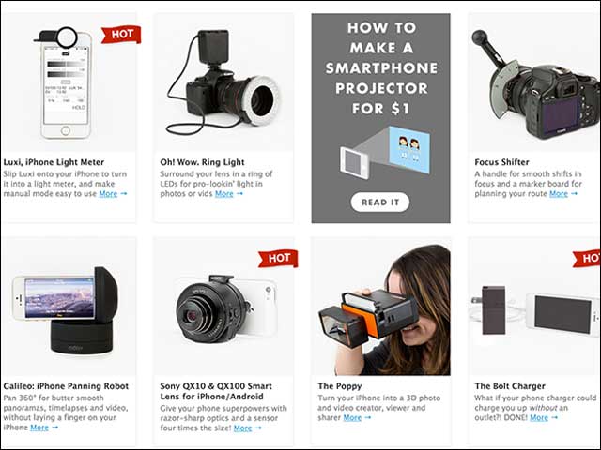
Task: Click the HOT badge on Sony QX10 lens
Action: tap(278, 259)
